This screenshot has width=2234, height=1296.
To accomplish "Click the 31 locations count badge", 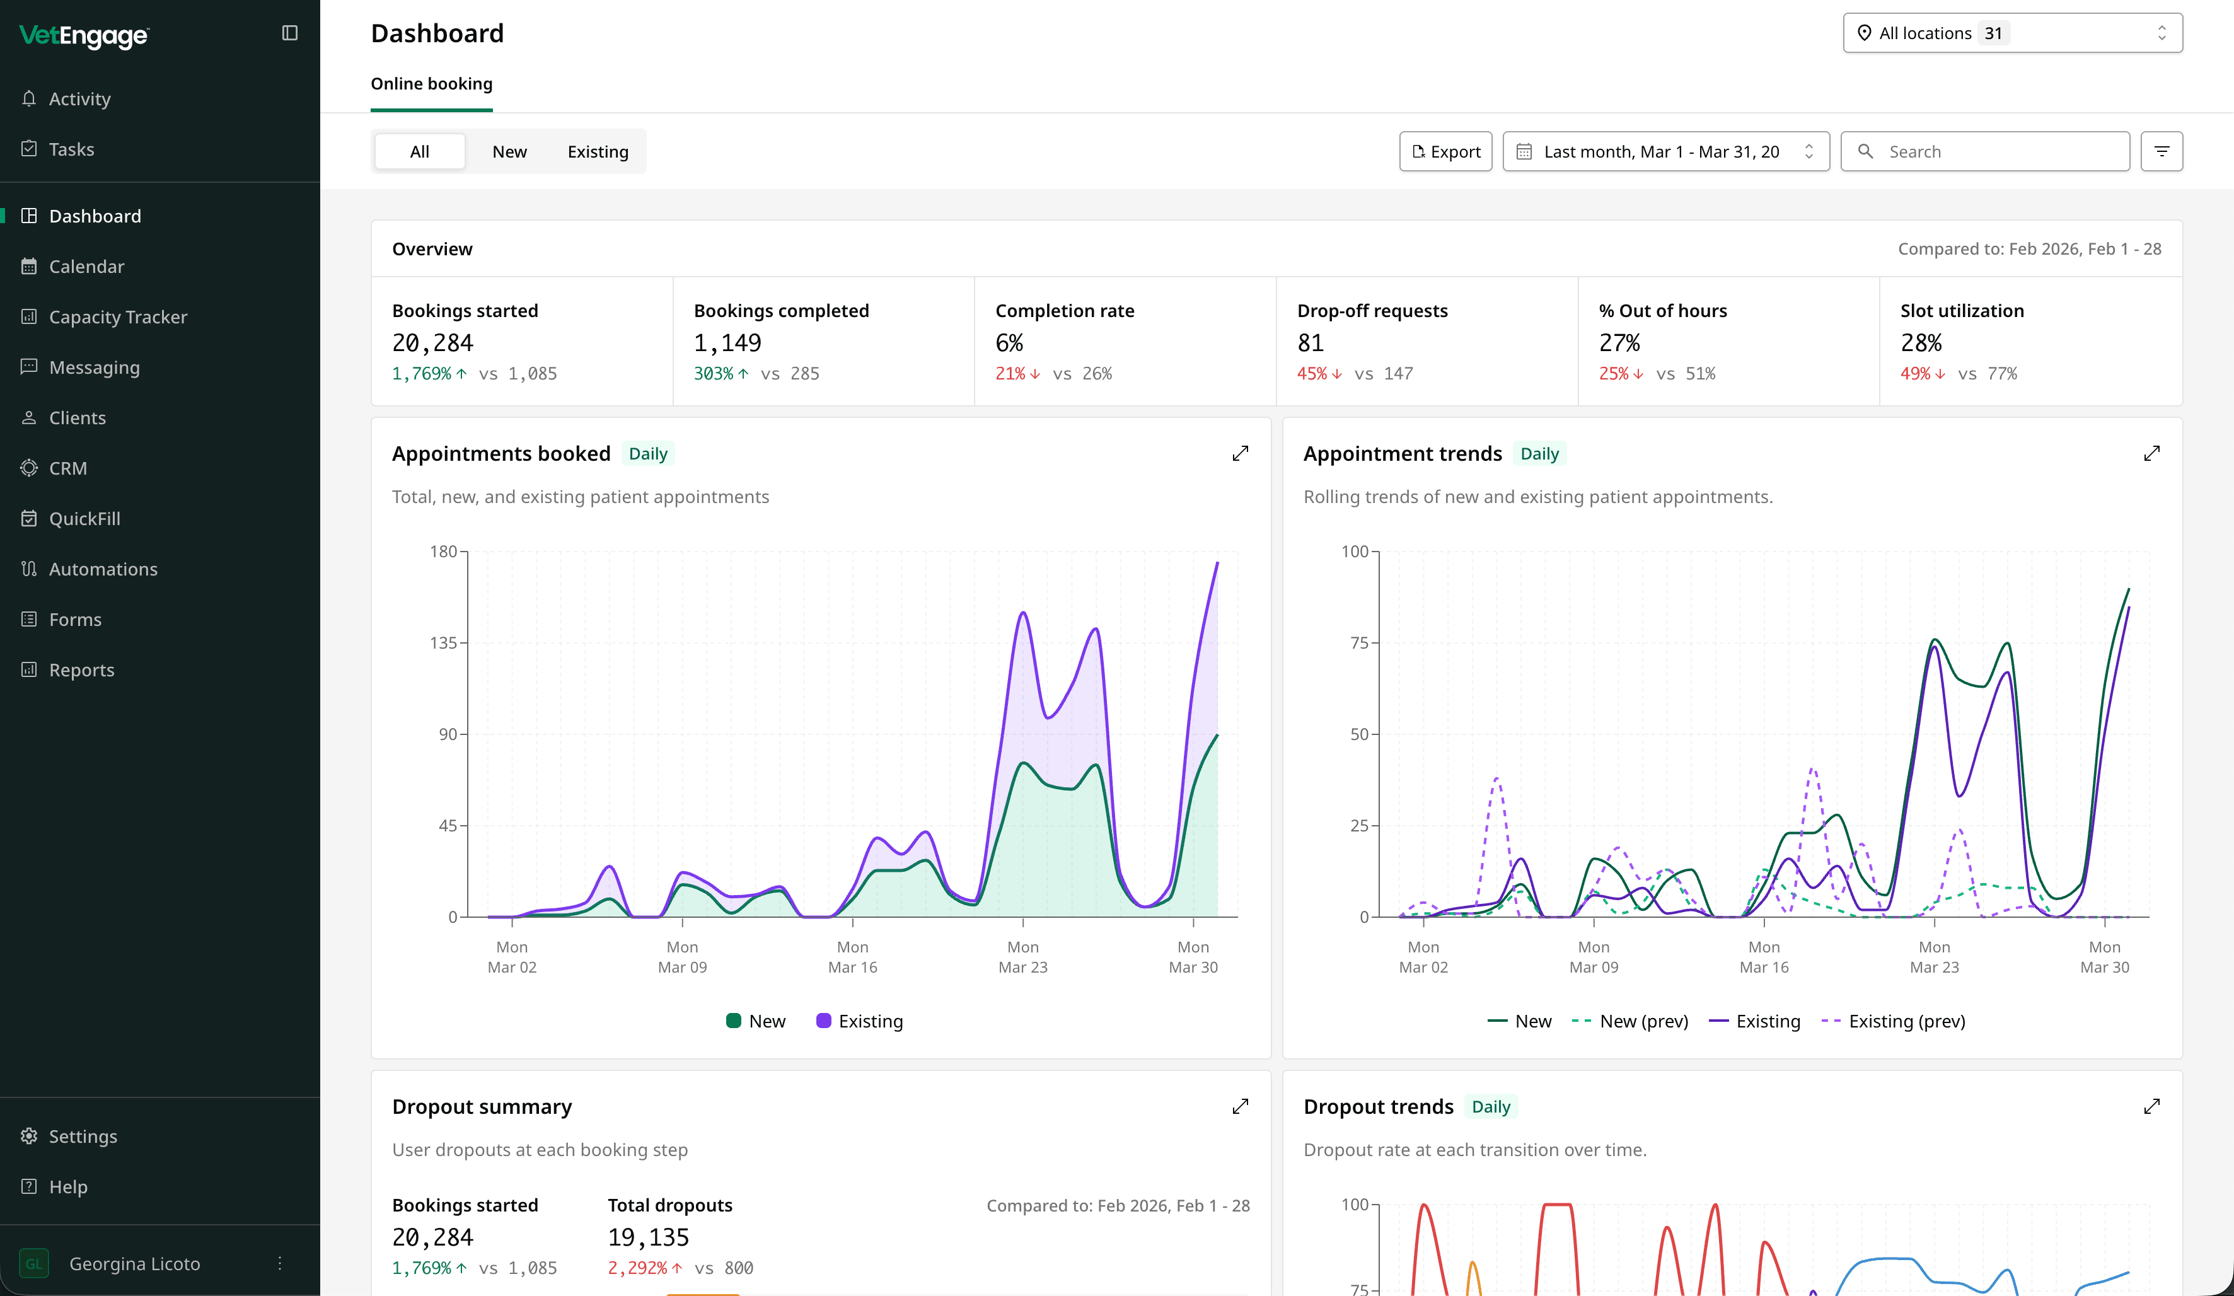I will pos(1993,33).
